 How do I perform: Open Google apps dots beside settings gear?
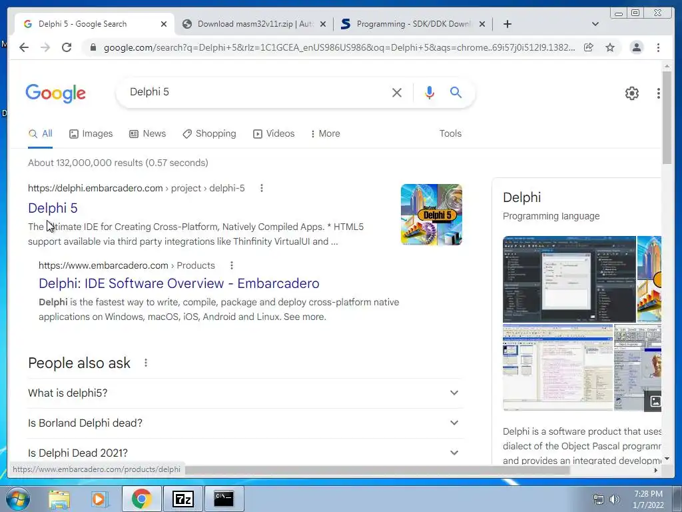click(659, 93)
